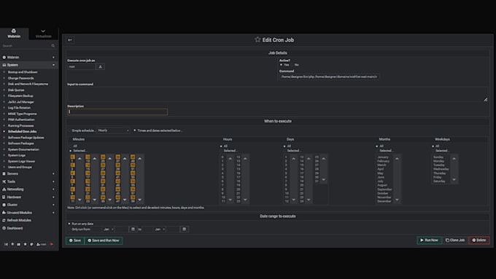Click the star favorite icon beside Edit Cron Job
496x279 pixels.
pyautogui.click(x=257, y=39)
